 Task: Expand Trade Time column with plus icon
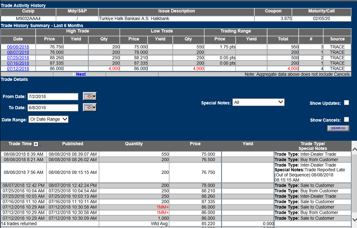(x=36, y=144)
